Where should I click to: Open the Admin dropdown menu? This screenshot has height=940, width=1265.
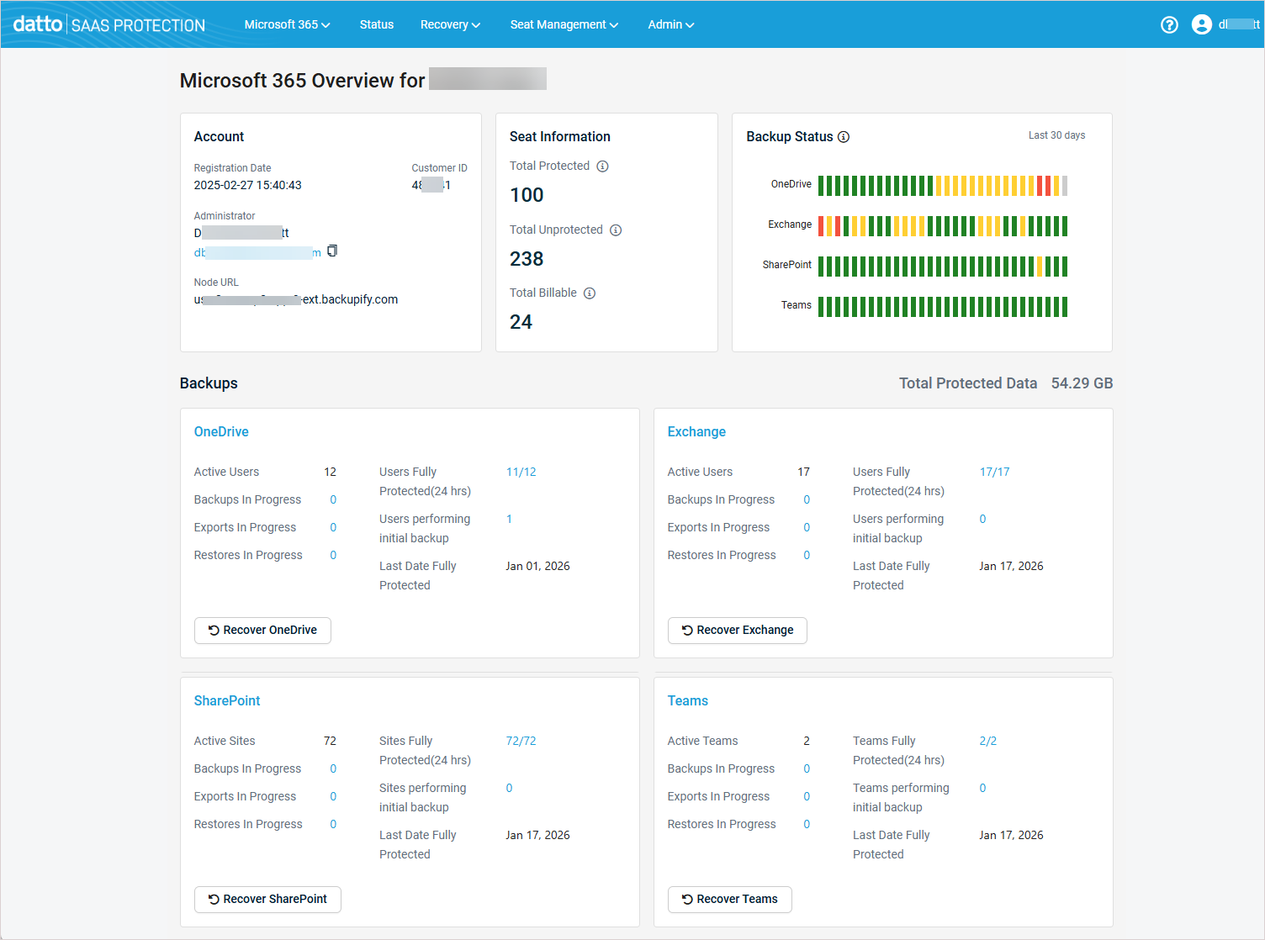coord(670,24)
